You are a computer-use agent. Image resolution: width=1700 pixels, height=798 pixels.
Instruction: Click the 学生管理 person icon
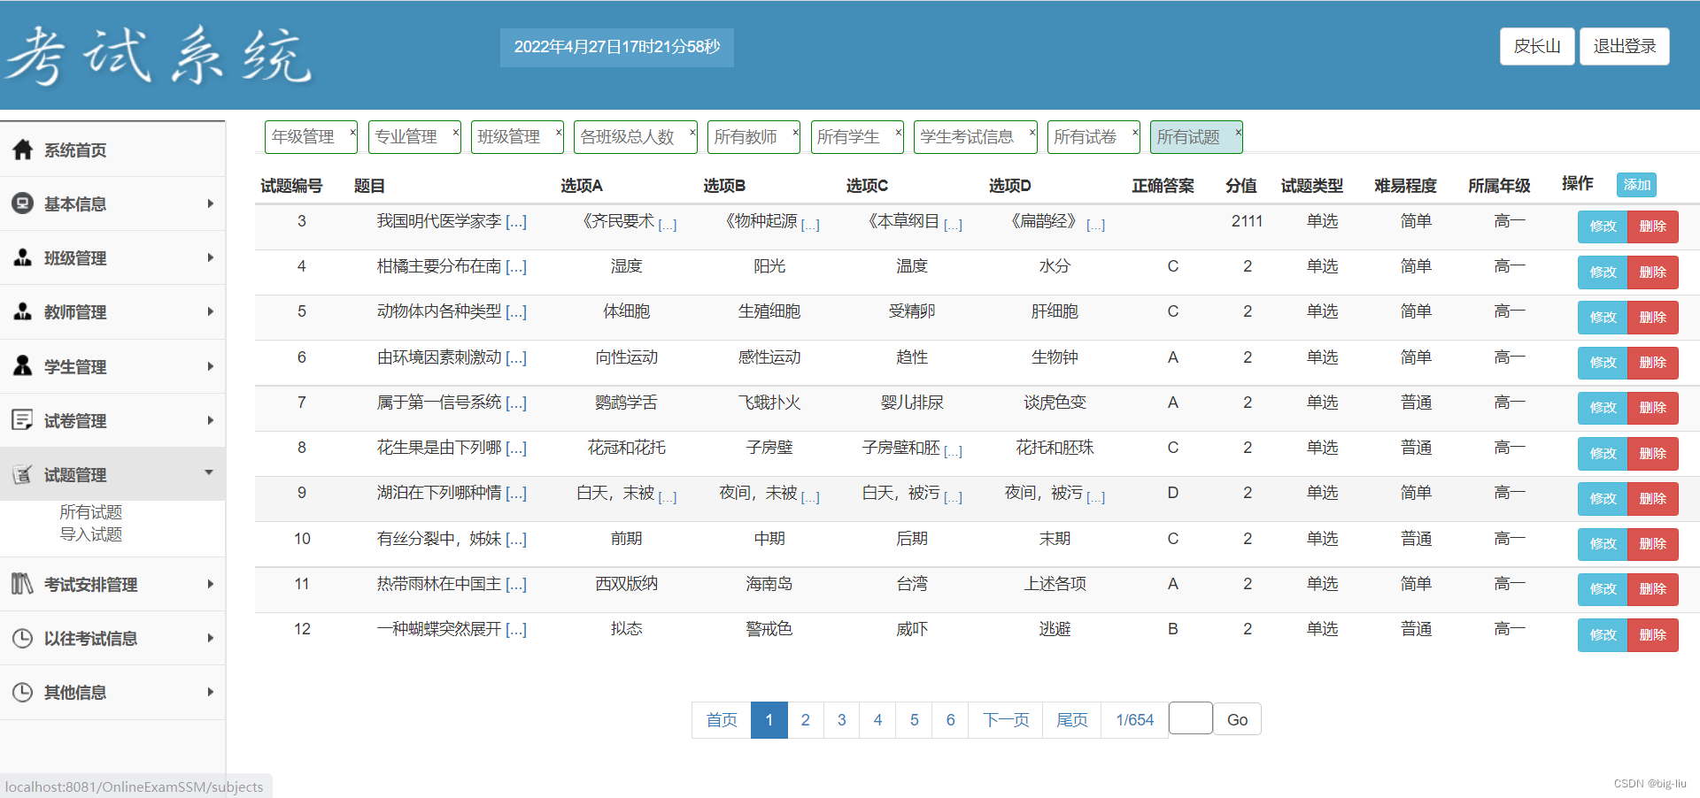tap(23, 366)
